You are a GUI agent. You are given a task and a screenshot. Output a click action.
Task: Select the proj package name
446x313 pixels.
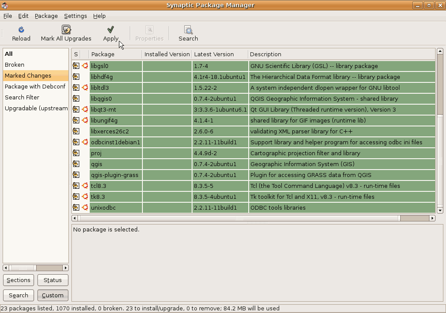coord(96,153)
